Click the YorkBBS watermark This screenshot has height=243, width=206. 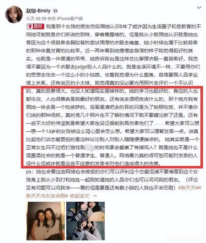tap(184, 236)
